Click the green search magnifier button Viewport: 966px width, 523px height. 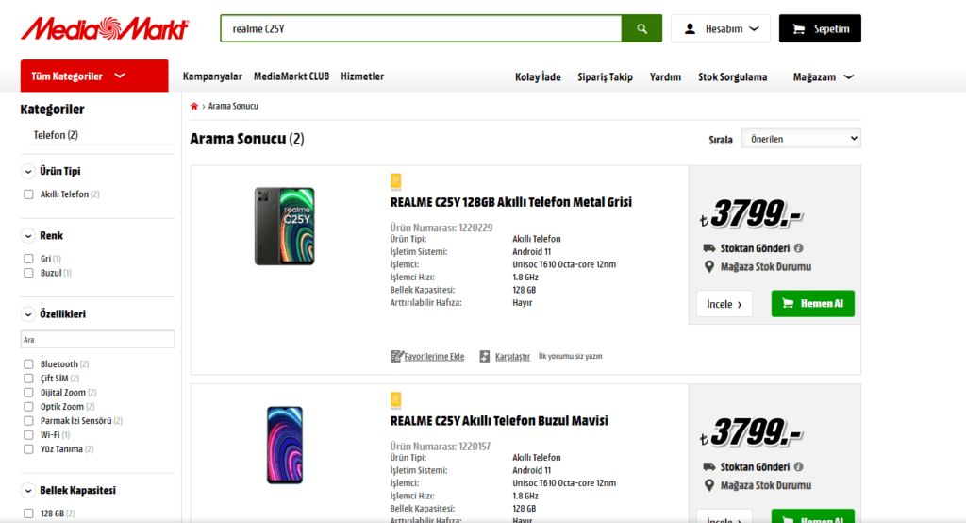tap(641, 28)
